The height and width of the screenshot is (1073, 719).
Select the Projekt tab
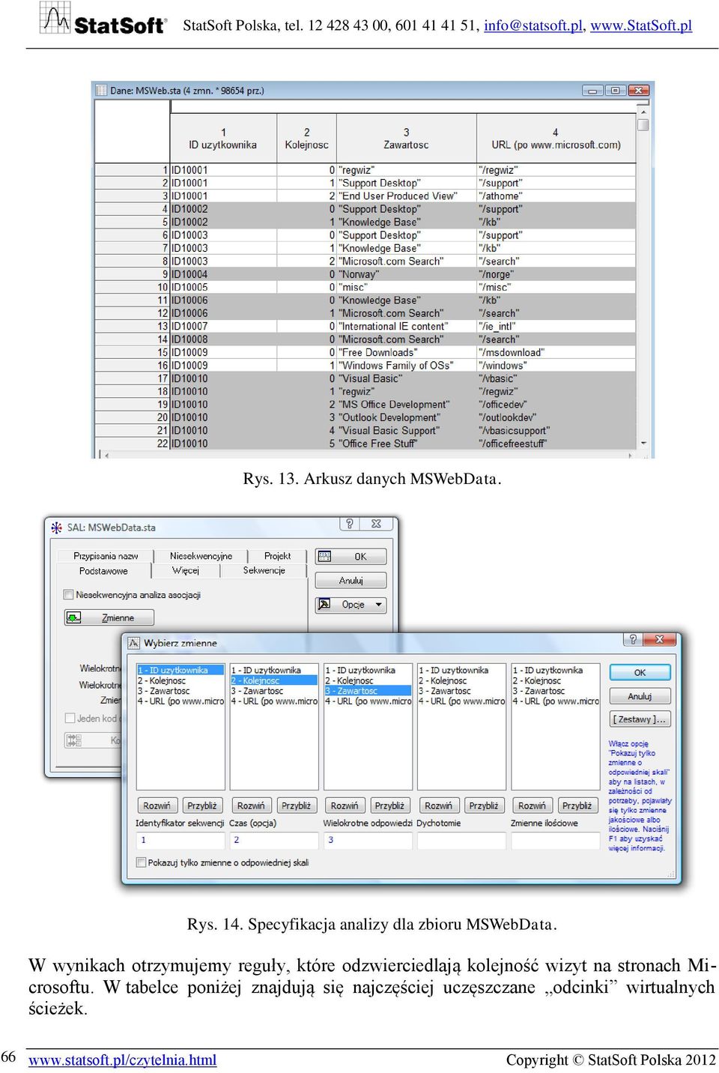(277, 556)
